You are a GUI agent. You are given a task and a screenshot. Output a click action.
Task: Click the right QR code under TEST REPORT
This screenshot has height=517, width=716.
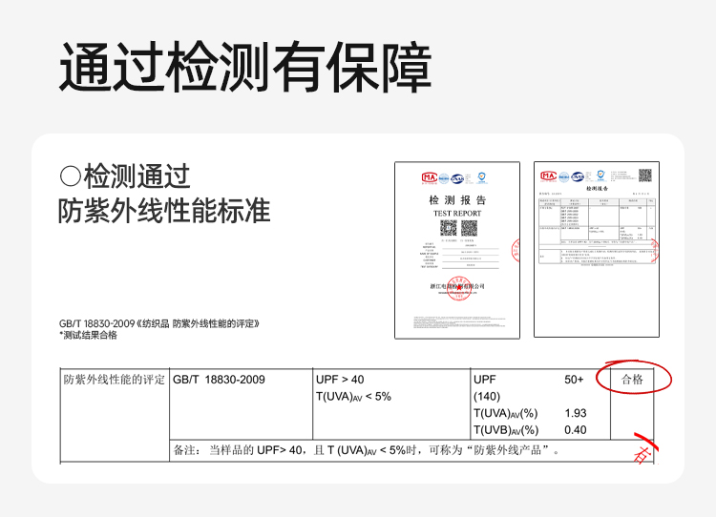[x=469, y=228]
